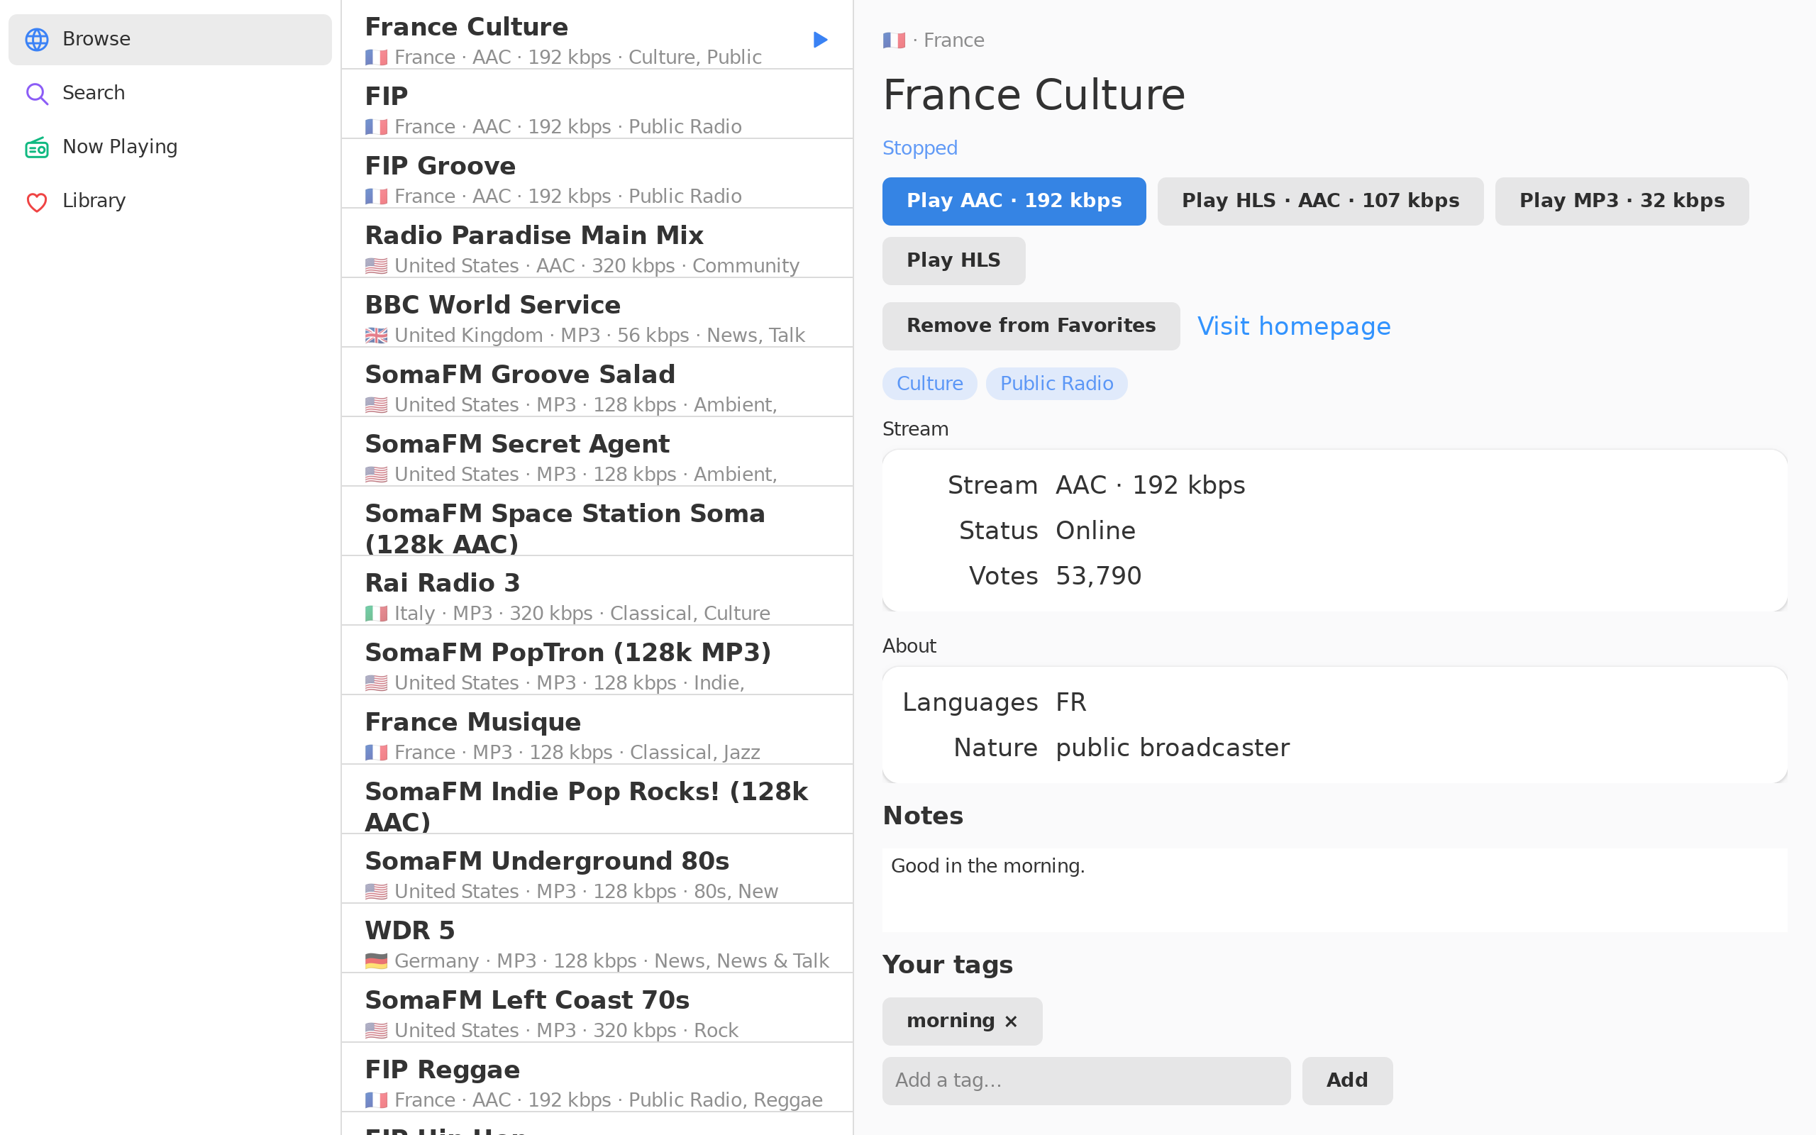1816x1135 pixels.
Task: Select the France Musique station
Action: [597, 731]
